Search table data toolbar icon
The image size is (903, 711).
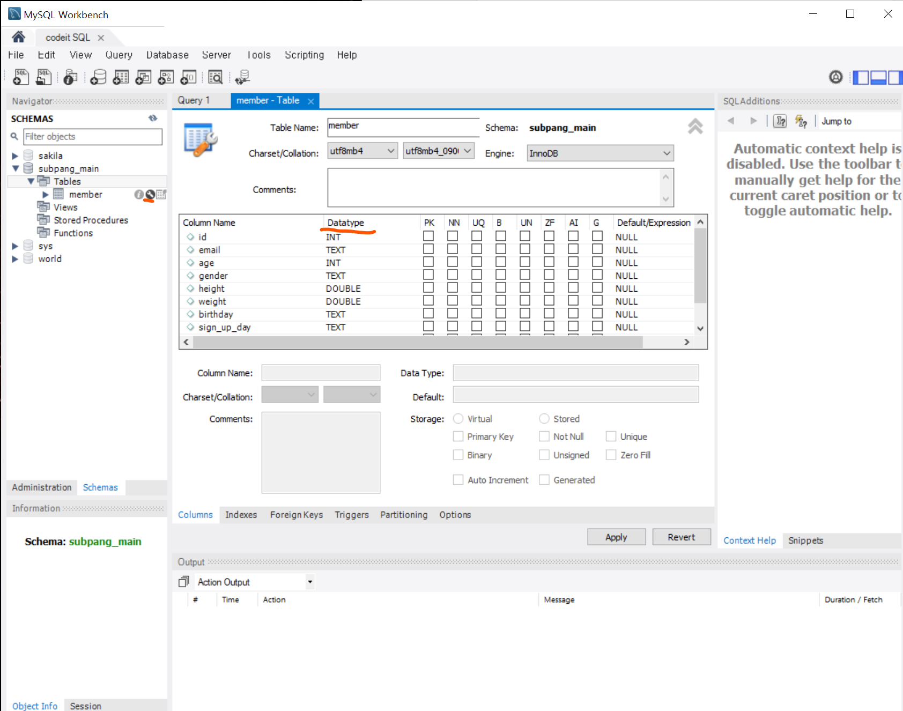click(x=216, y=77)
